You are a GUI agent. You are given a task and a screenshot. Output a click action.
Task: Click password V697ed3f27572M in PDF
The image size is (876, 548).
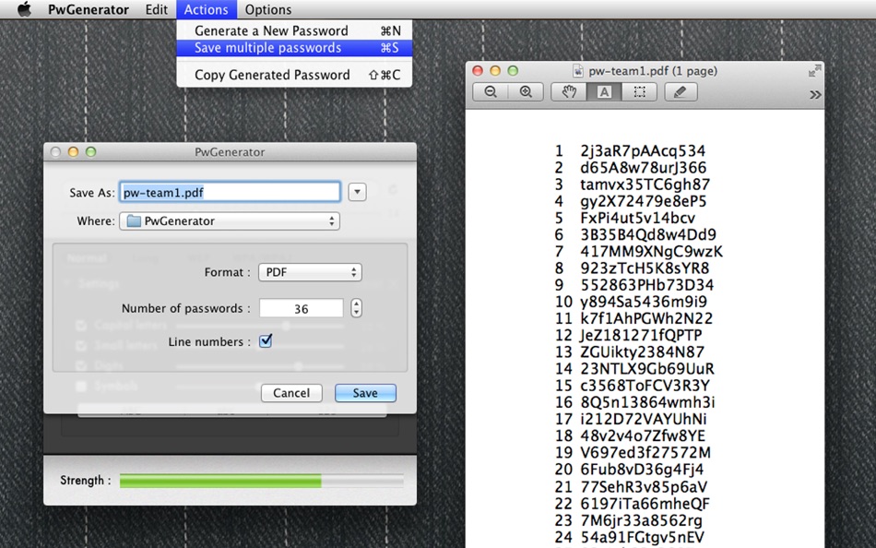pos(645,453)
